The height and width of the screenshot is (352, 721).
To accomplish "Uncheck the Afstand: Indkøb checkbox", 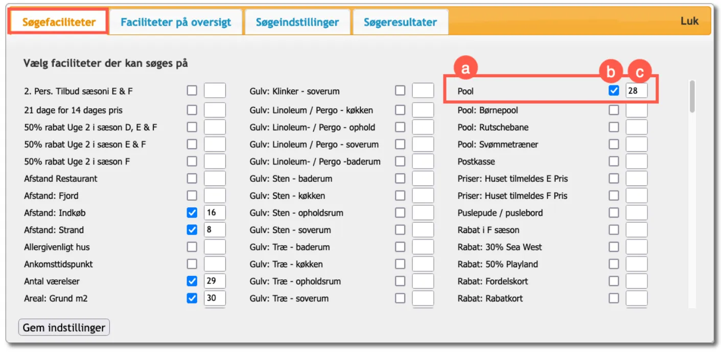I will (192, 212).
